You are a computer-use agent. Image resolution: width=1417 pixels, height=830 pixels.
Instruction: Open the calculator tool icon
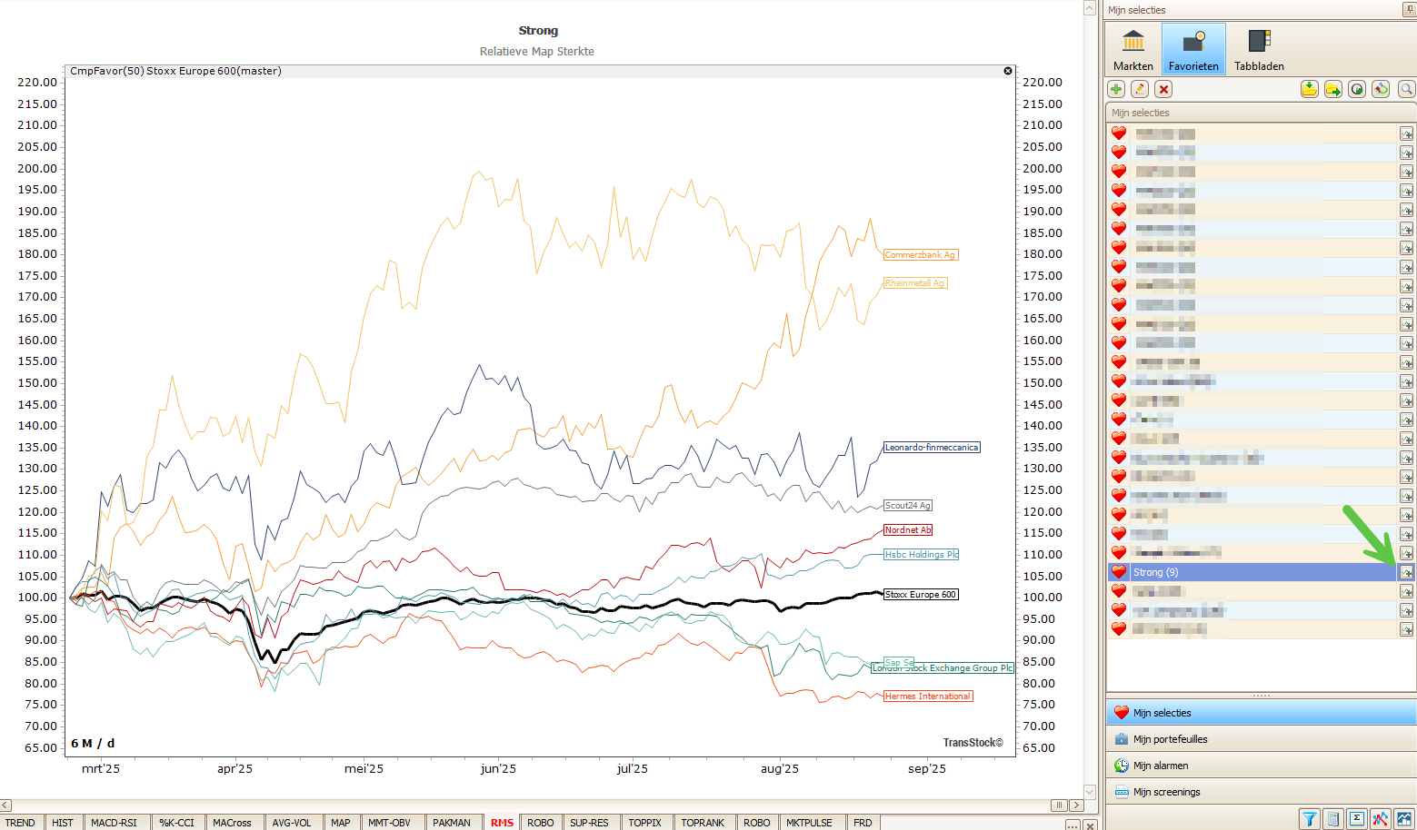1332,819
